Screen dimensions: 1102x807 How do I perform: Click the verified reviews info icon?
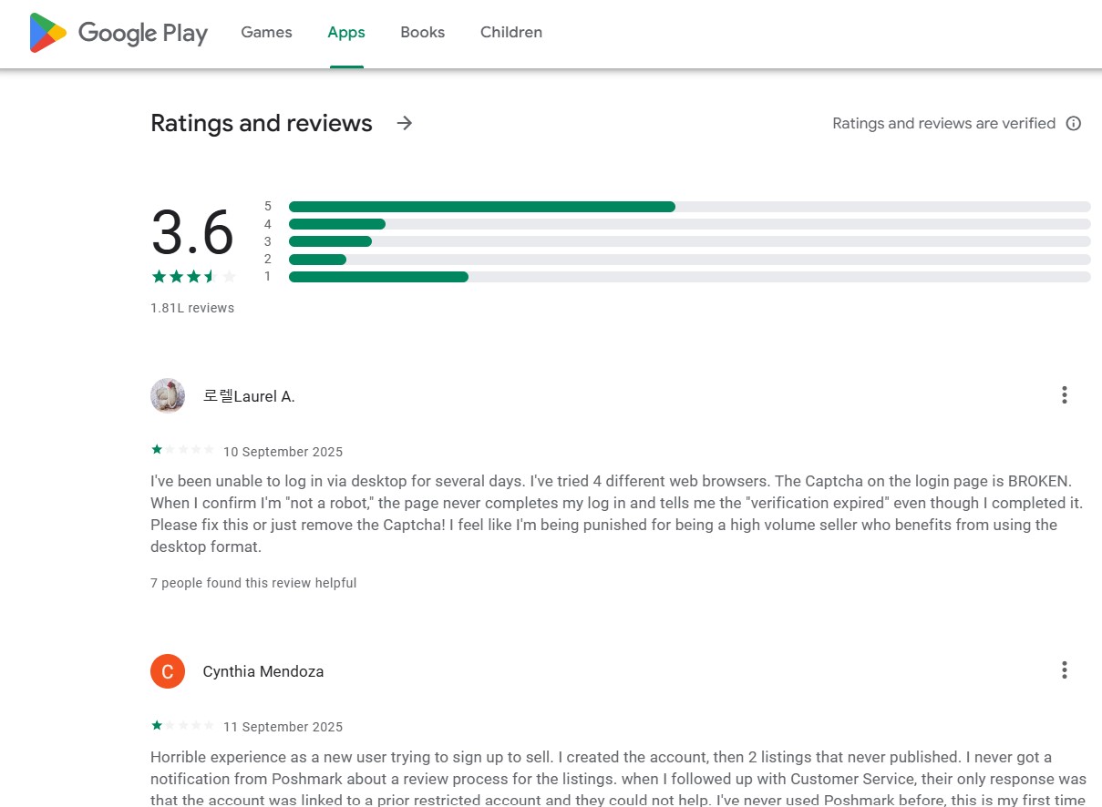(1074, 124)
